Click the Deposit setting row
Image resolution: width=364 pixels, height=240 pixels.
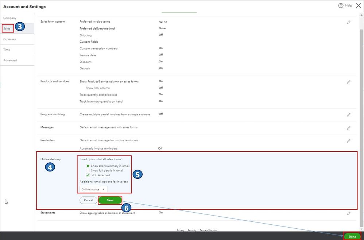(x=85, y=69)
